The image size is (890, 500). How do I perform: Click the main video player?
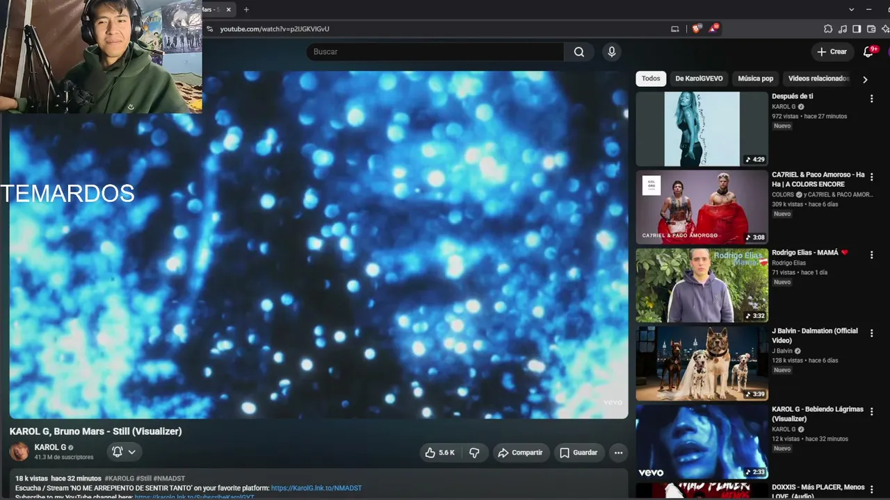pos(318,244)
